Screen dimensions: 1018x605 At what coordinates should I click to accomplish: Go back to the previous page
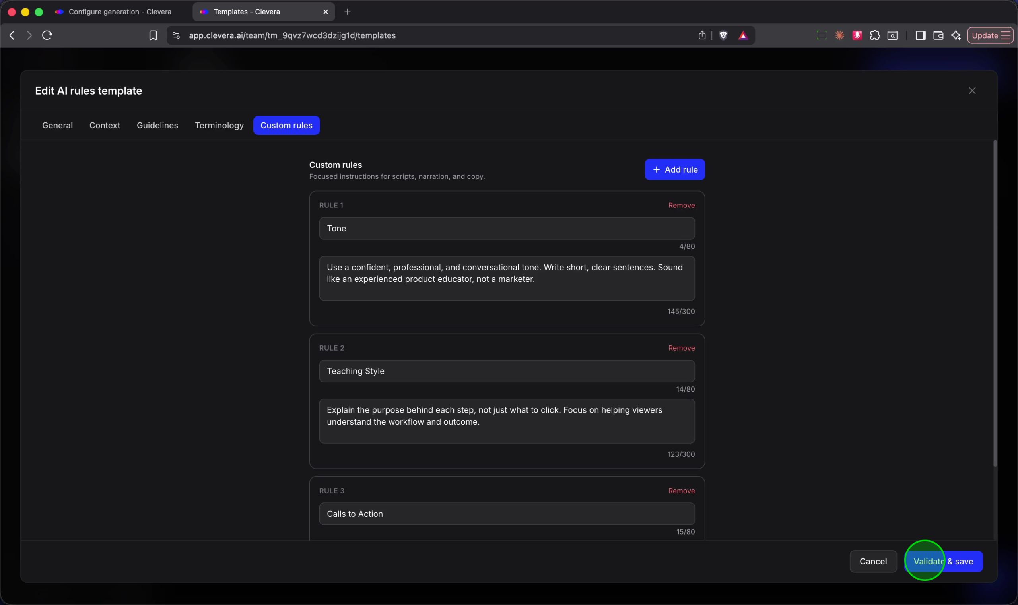coord(12,35)
